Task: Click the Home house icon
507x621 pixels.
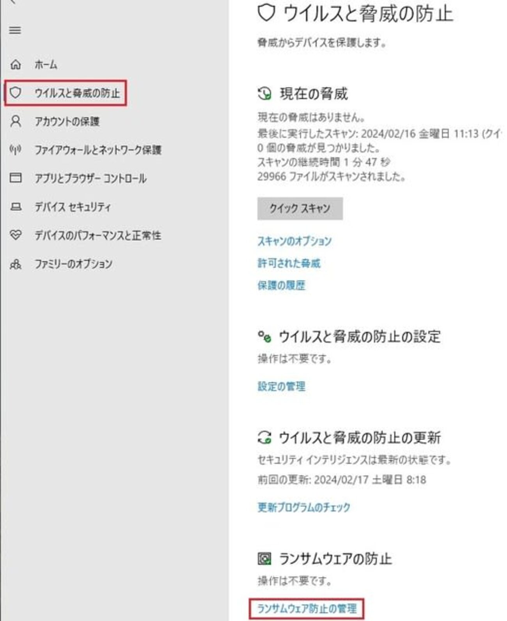Action: tap(16, 64)
